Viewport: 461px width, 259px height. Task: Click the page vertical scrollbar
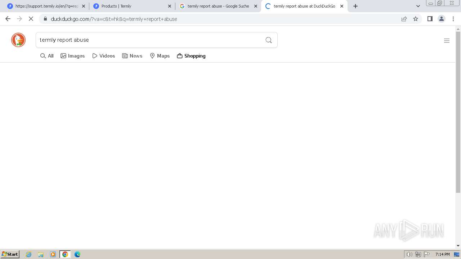(458, 112)
